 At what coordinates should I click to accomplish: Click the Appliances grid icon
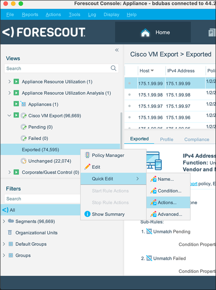click(x=23, y=104)
